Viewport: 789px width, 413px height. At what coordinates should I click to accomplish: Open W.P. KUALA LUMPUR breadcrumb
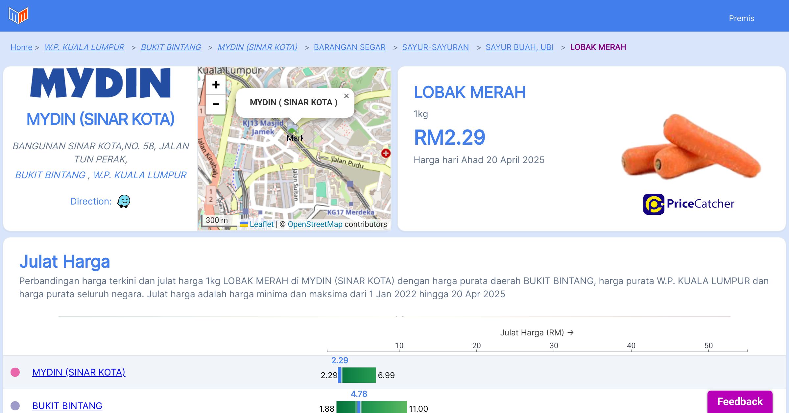[84, 47]
